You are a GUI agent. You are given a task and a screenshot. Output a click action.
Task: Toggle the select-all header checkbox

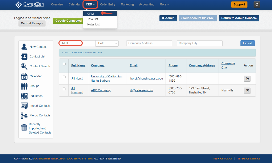pyautogui.click(x=64, y=64)
